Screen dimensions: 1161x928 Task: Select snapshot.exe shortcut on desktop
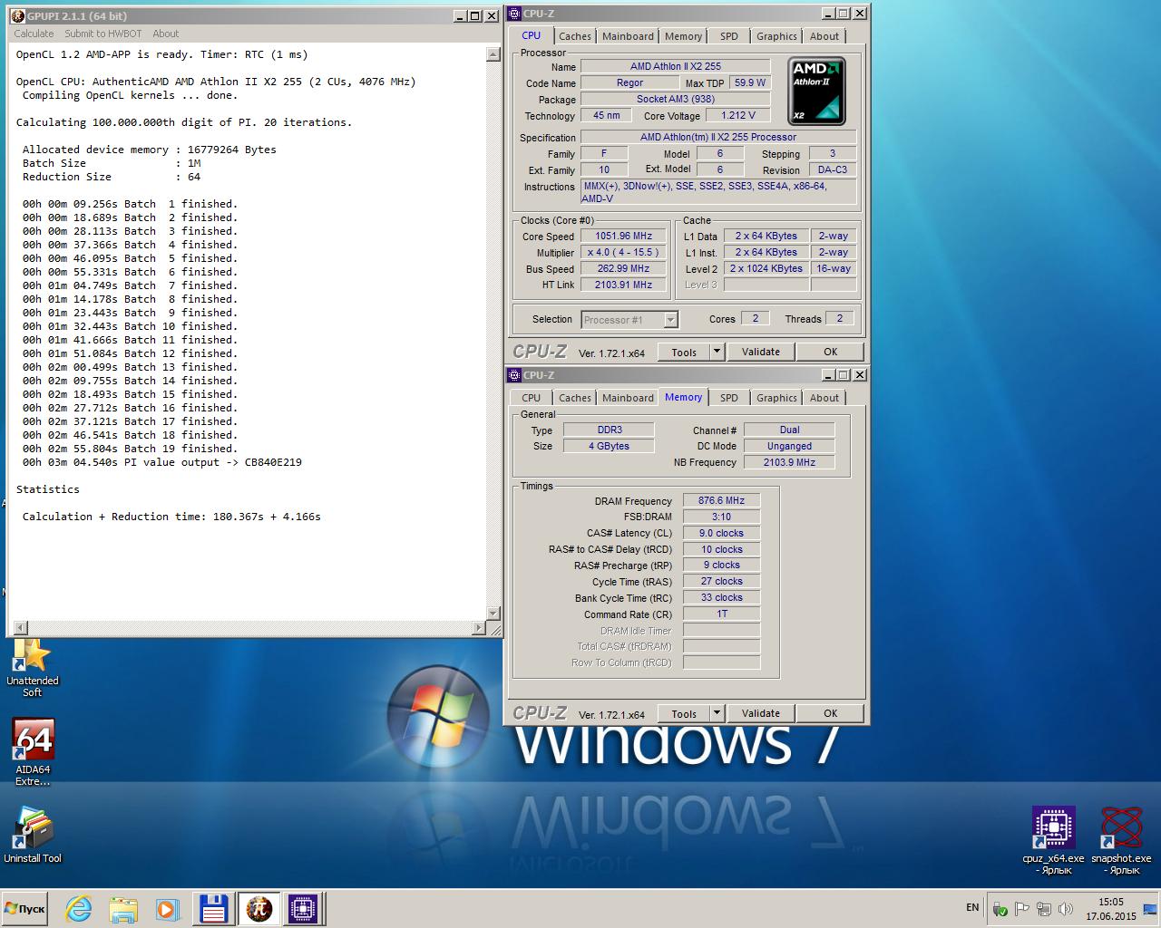pyautogui.click(x=1121, y=841)
